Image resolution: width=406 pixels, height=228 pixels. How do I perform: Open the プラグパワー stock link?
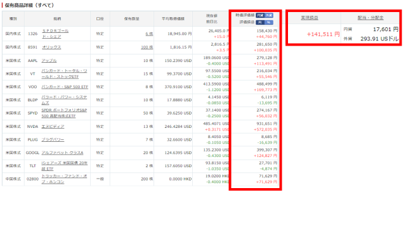pos(53,139)
